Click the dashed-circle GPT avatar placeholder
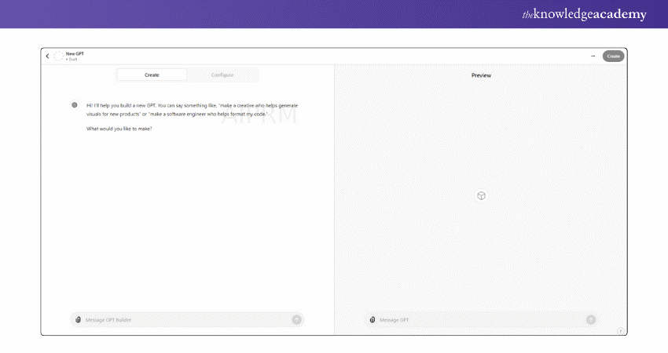This screenshot has width=668, height=353. click(x=58, y=56)
